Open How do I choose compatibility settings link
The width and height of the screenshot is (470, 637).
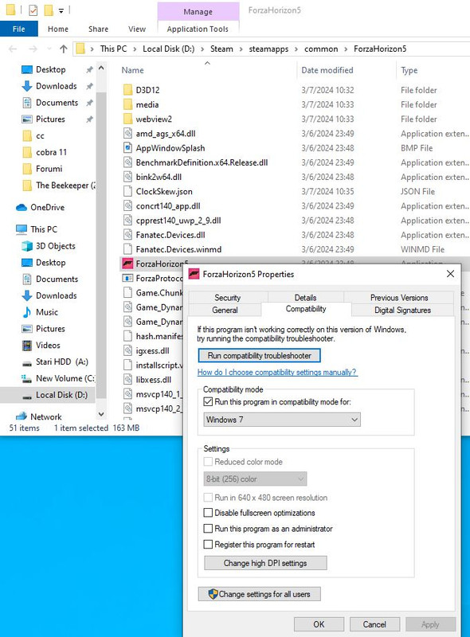click(x=277, y=372)
